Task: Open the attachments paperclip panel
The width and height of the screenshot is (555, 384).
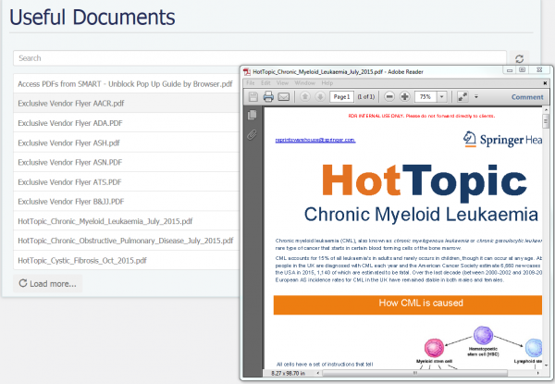Action: coord(252,135)
